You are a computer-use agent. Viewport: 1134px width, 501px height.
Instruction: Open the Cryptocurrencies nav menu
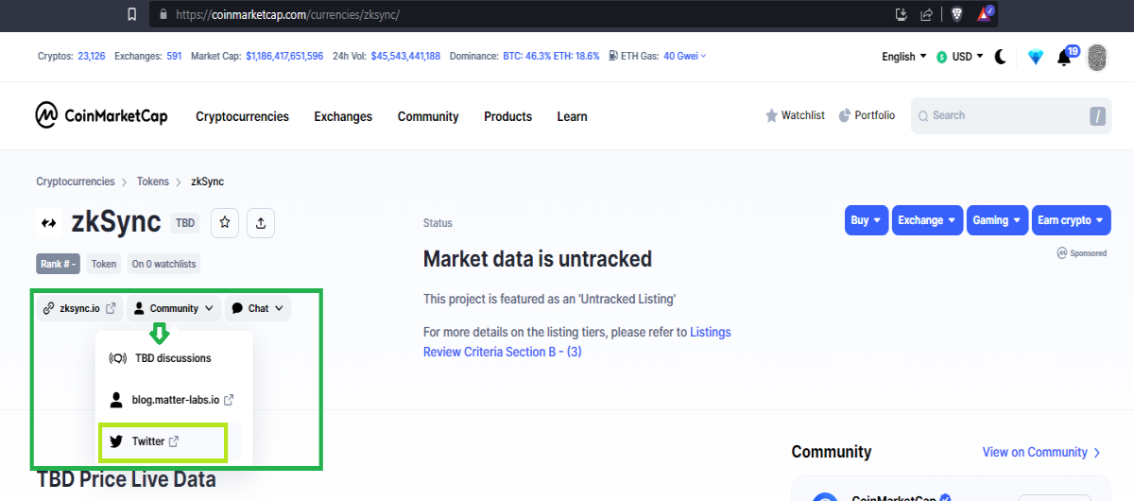[x=242, y=117]
